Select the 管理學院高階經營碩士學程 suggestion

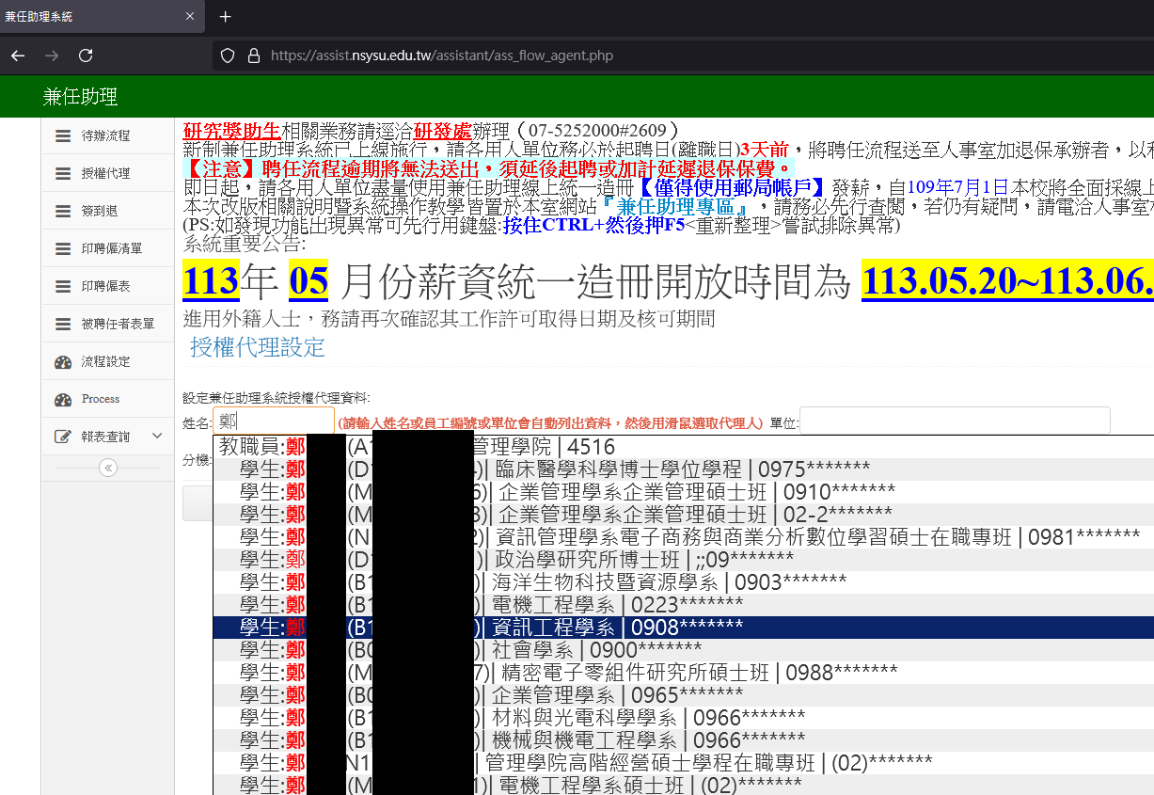683,762
